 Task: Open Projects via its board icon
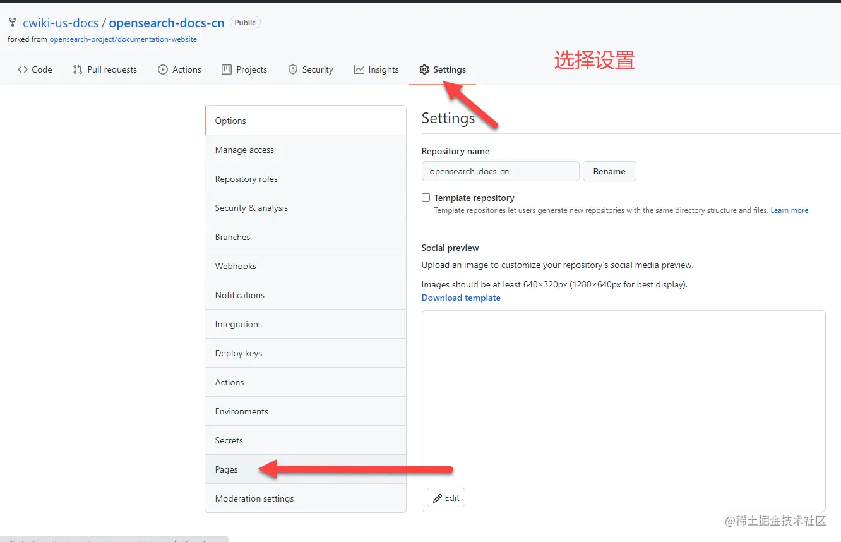(225, 69)
